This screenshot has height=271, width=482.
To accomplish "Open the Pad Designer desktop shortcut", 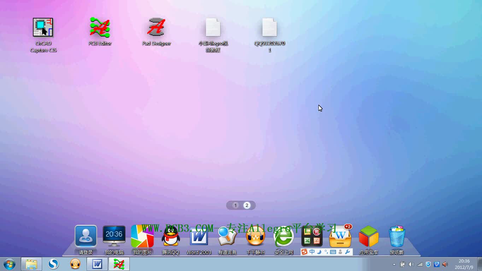I will point(156,31).
